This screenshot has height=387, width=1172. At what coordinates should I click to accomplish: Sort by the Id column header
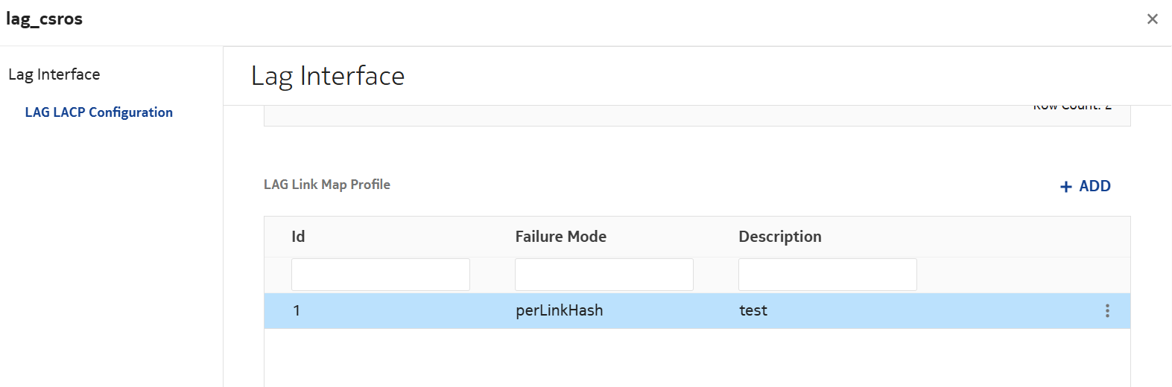pos(298,237)
